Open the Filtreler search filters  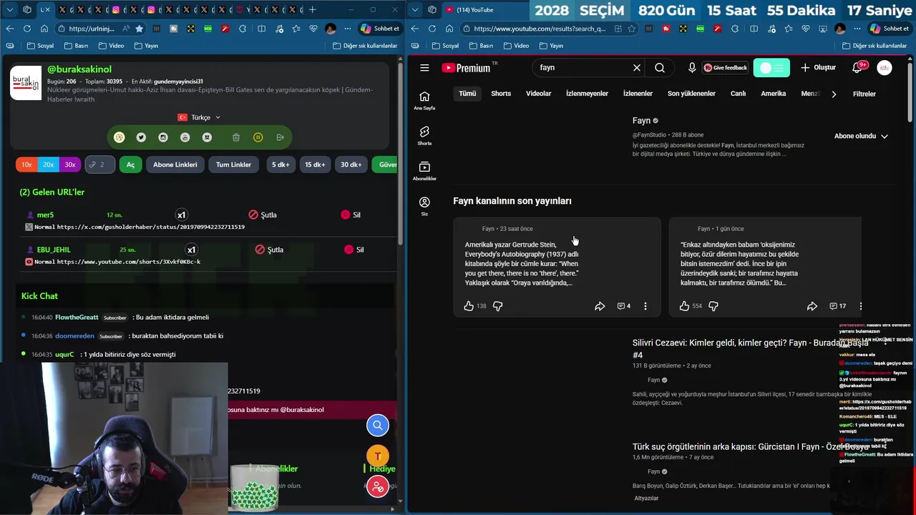click(x=864, y=94)
